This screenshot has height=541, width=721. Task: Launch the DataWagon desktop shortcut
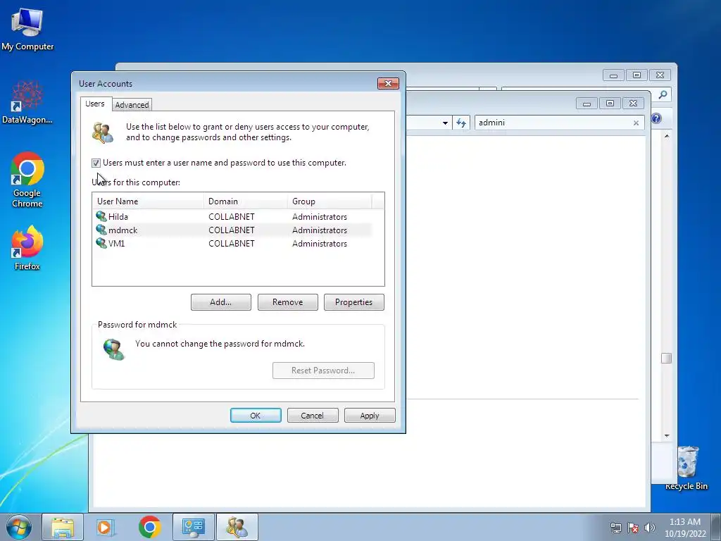(27, 102)
